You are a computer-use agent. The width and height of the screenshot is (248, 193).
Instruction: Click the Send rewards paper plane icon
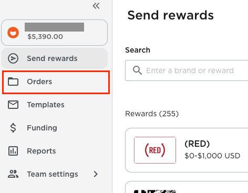[x=13, y=58]
